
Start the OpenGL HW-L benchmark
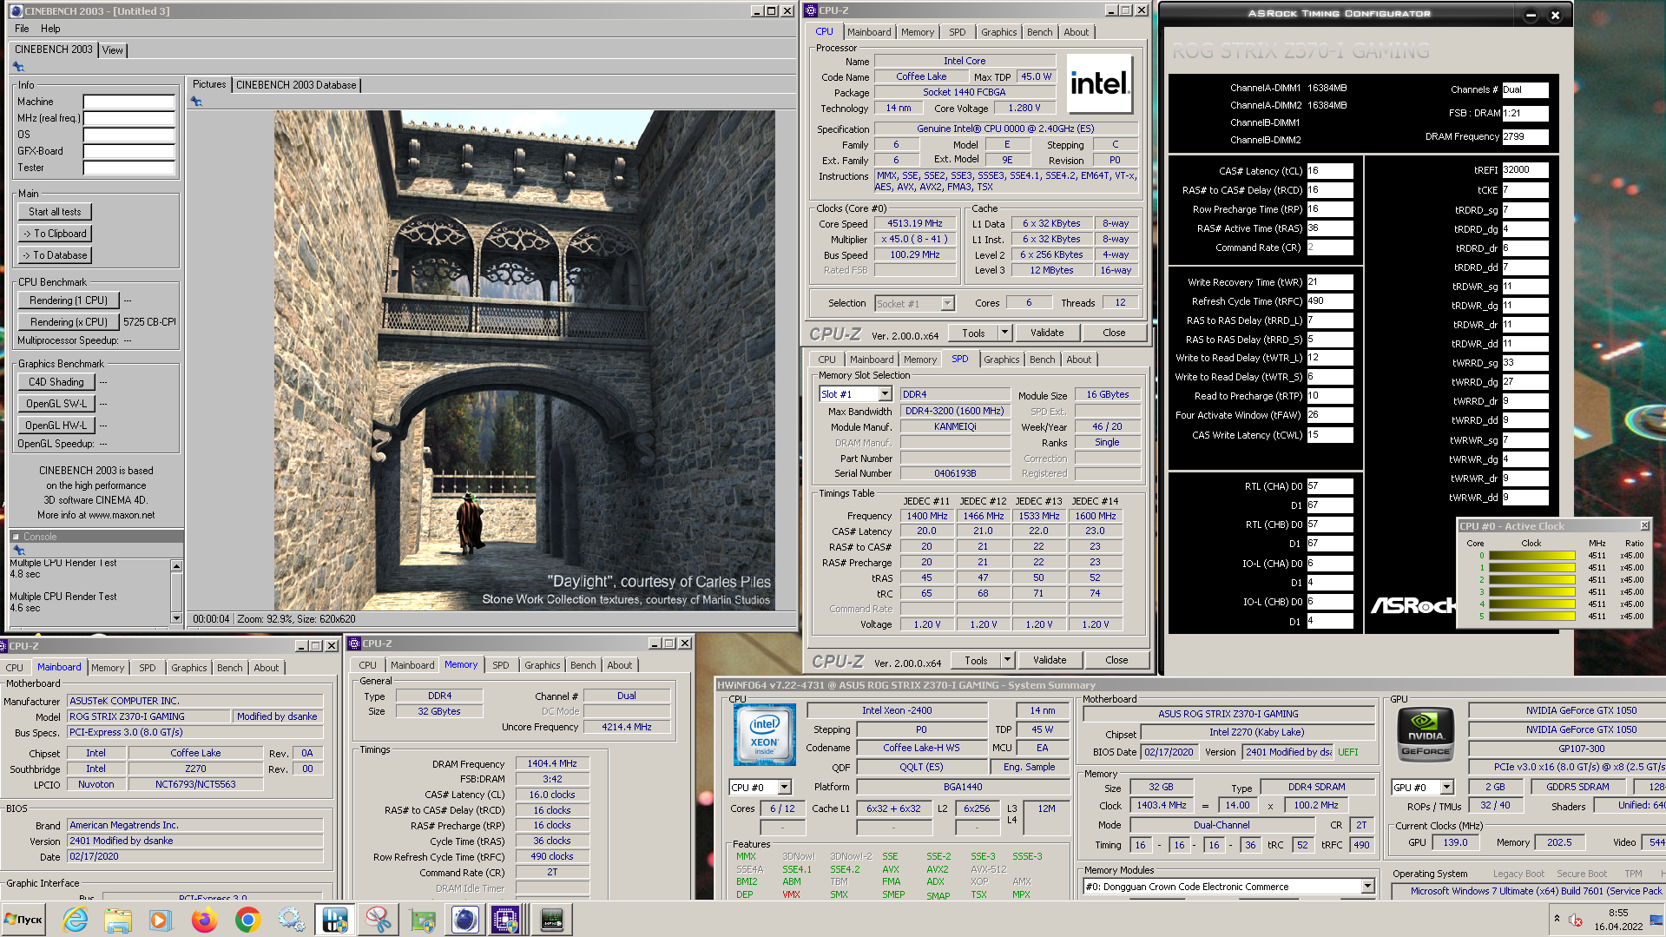[56, 426]
